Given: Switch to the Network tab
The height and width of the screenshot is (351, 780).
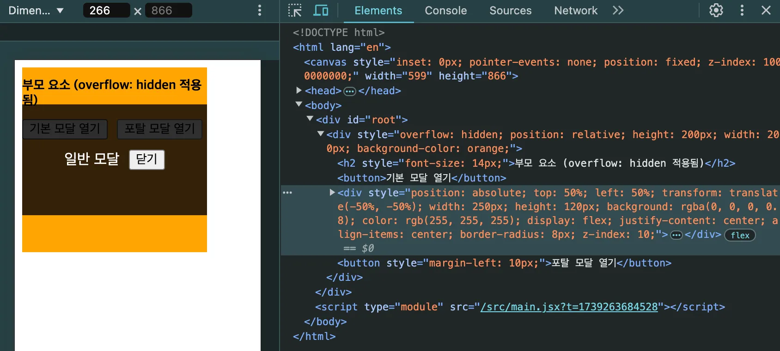Looking at the screenshot, I should coord(576,11).
